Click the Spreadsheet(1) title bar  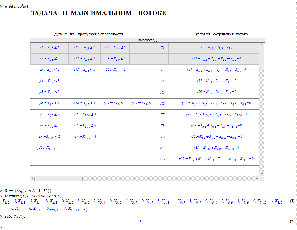pyautogui.click(x=147, y=40)
